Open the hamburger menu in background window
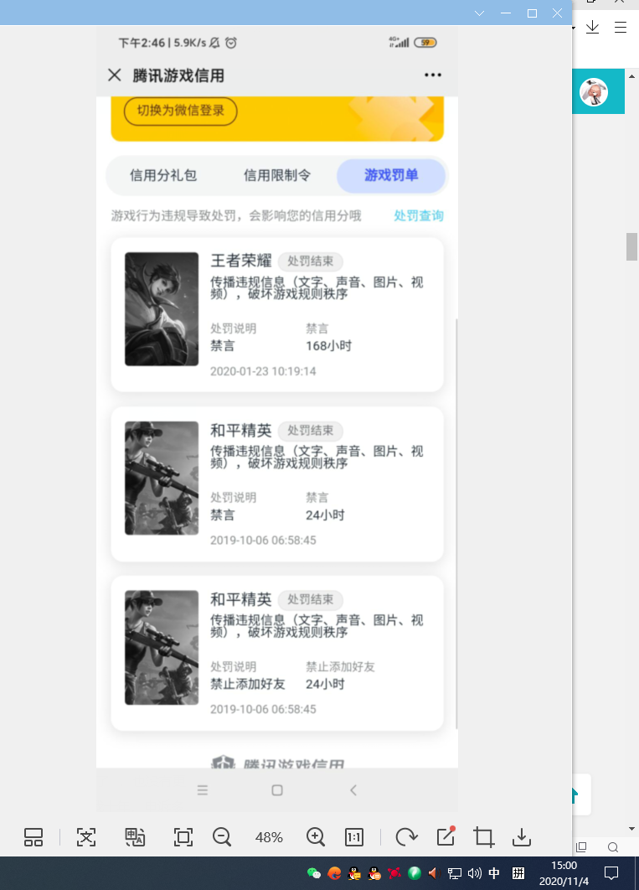This screenshot has height=890, width=639. [621, 27]
